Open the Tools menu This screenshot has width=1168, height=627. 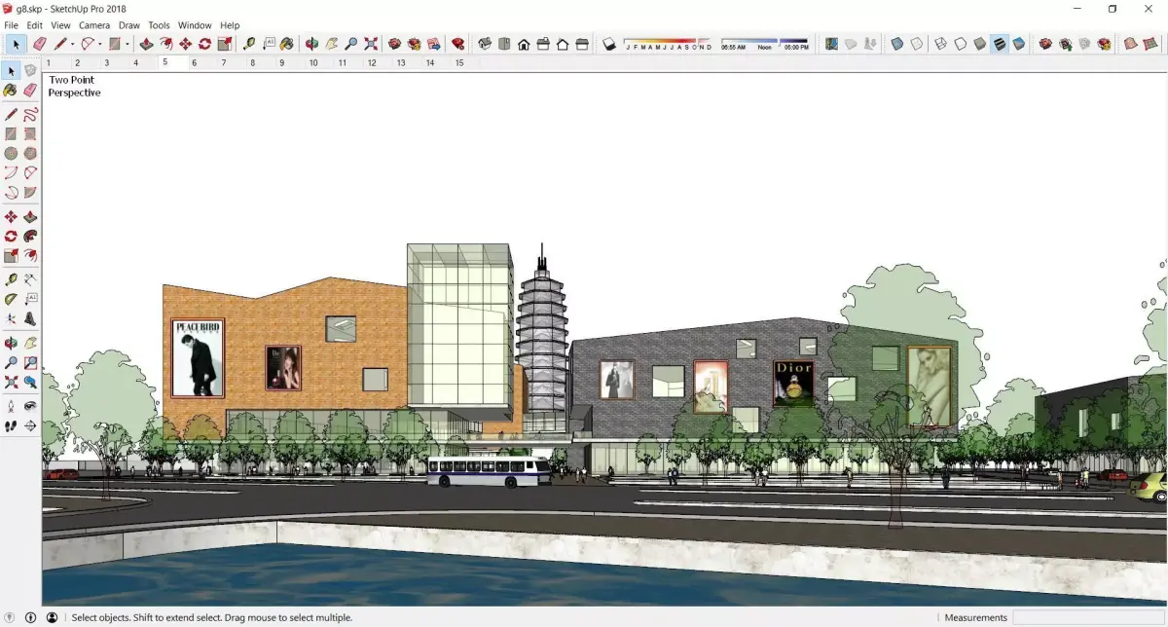pyautogui.click(x=159, y=25)
